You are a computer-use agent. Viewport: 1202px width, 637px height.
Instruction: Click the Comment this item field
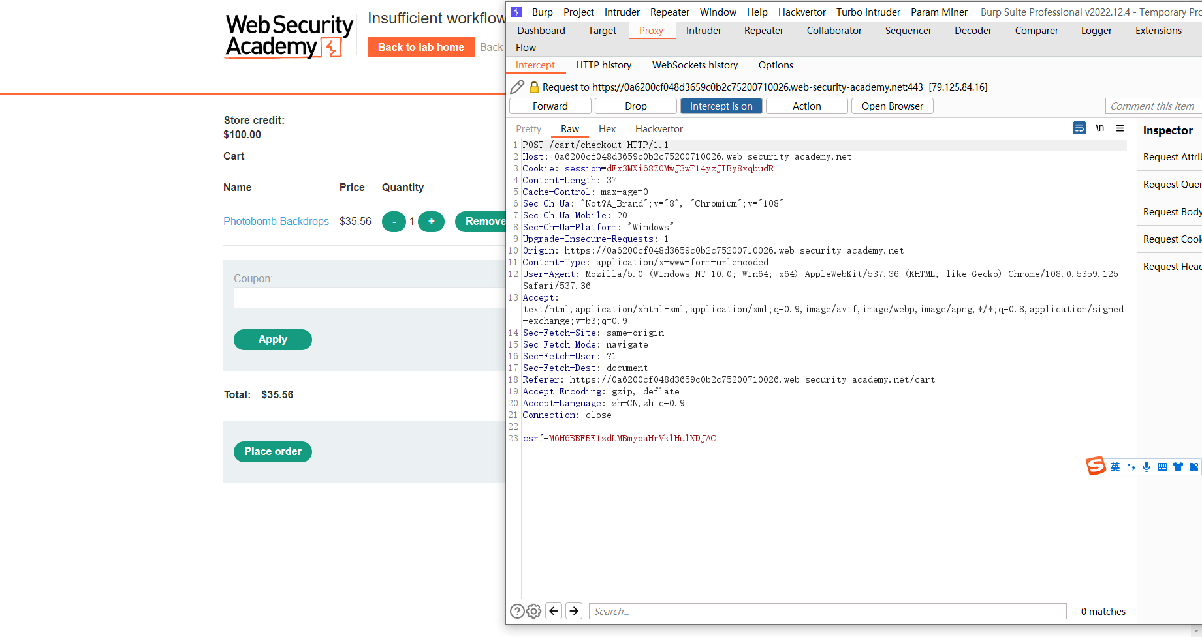tap(1153, 106)
